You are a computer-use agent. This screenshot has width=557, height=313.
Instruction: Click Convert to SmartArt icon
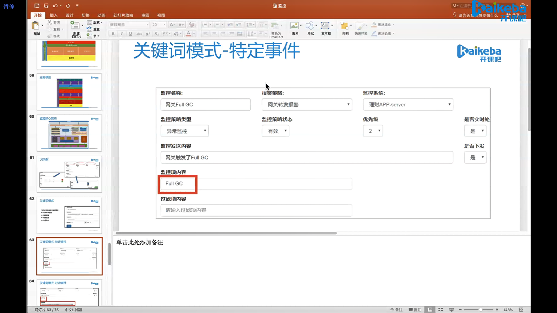click(275, 26)
